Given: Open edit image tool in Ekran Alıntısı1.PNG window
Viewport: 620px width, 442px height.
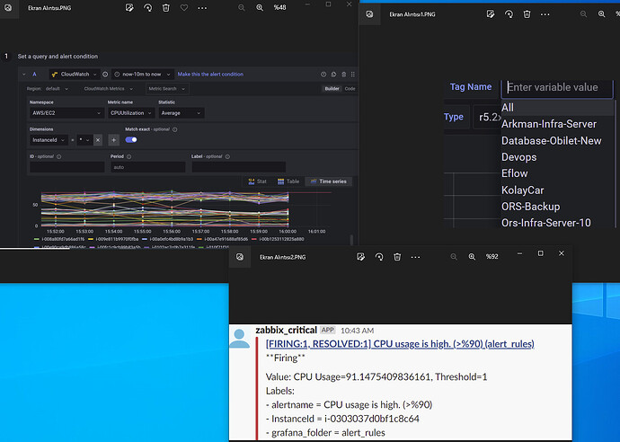Looking at the screenshot, I should (491, 14).
